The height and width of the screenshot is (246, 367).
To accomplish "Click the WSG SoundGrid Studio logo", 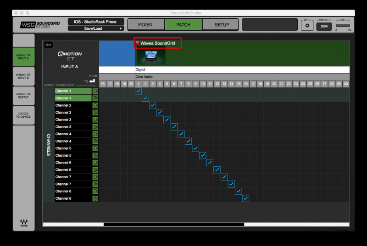I will coord(40,25).
